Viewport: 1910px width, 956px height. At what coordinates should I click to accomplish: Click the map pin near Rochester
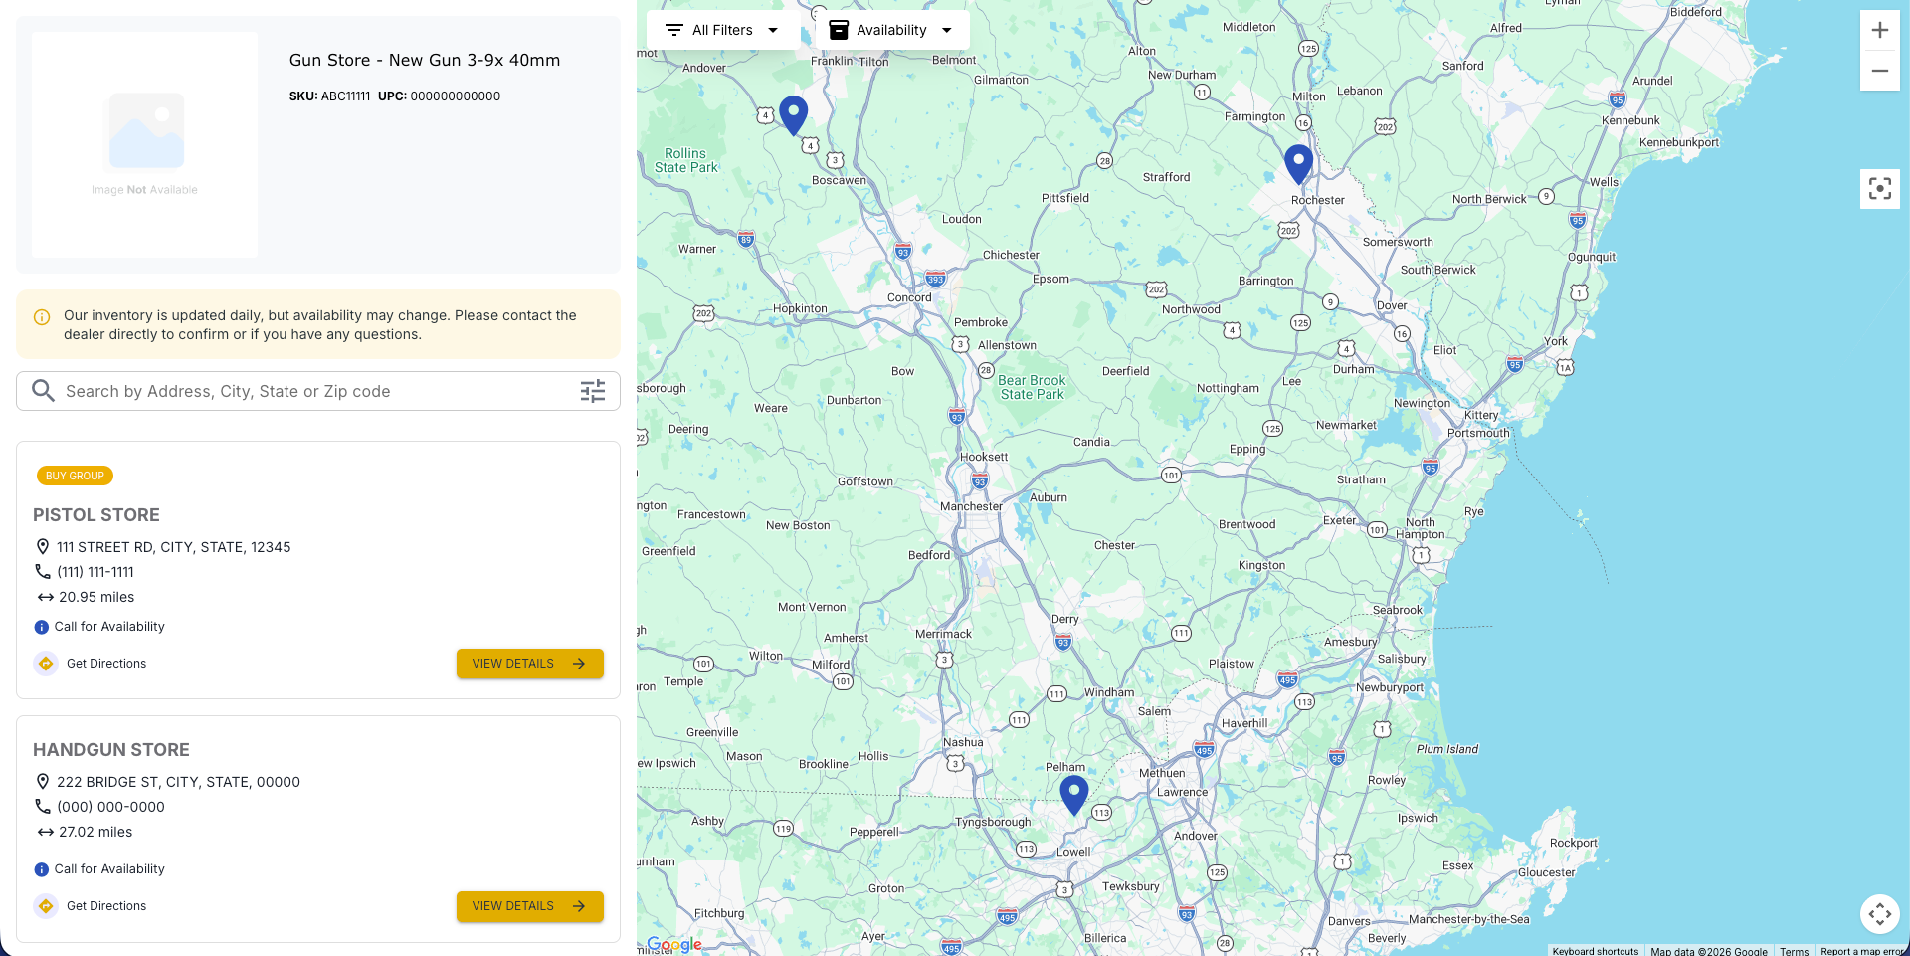1298,164
